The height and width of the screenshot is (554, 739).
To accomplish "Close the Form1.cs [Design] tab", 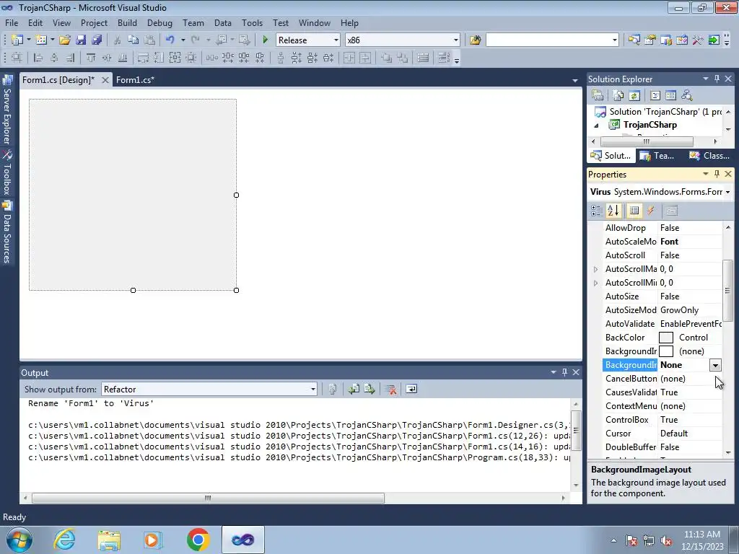I will [x=105, y=80].
